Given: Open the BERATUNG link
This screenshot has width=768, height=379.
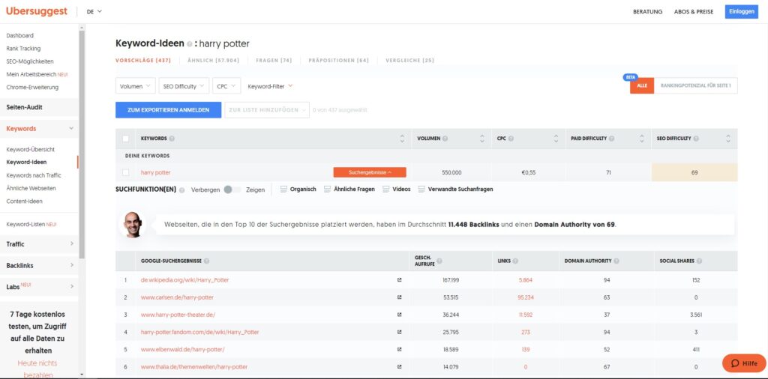Looking at the screenshot, I should tap(647, 12).
